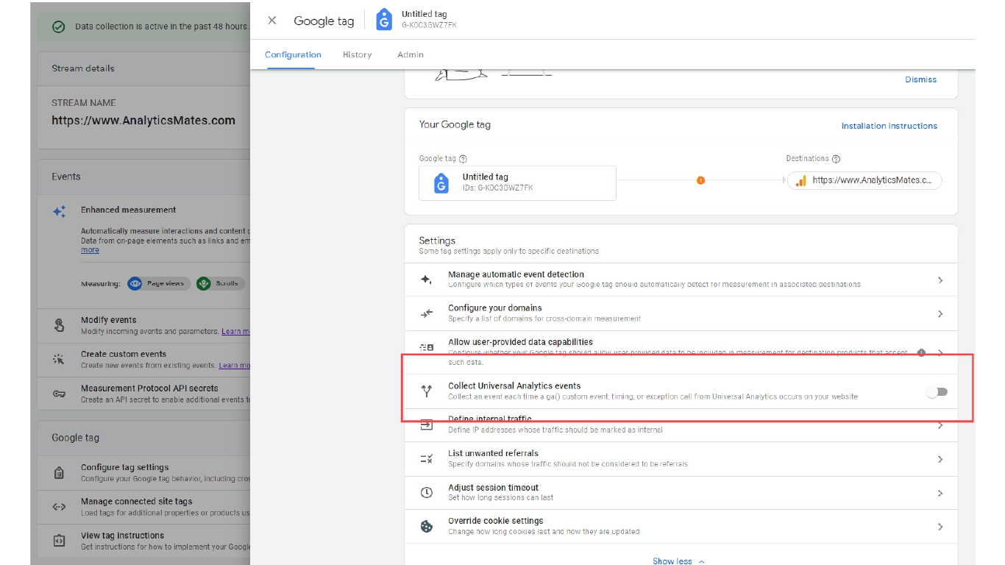Dismiss the top banner card

point(920,79)
